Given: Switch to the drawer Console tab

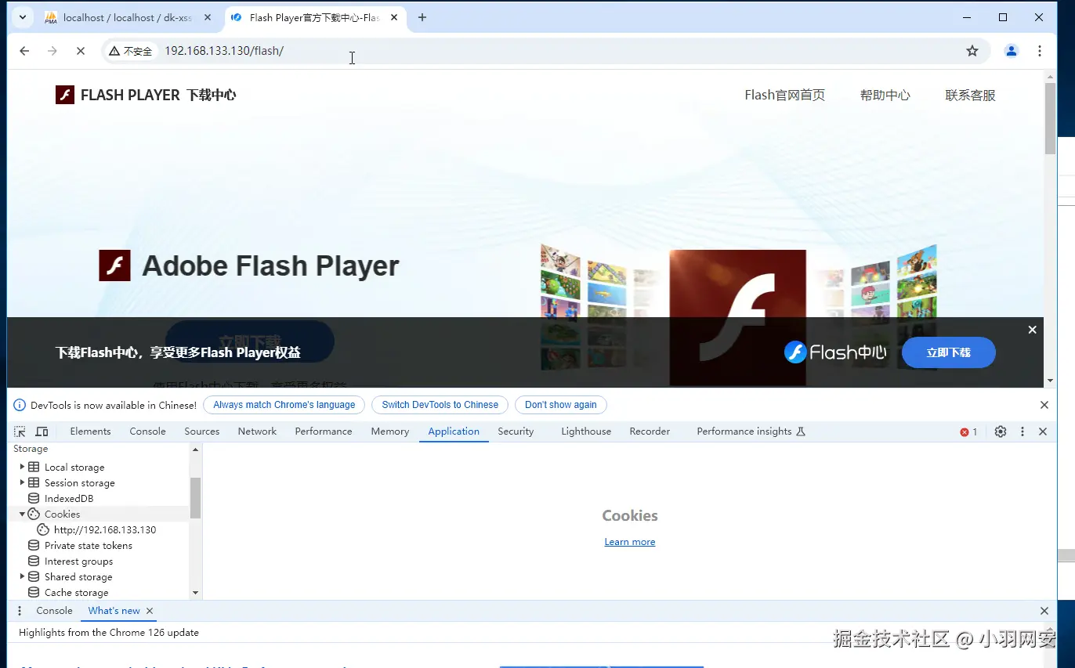Looking at the screenshot, I should 54,611.
